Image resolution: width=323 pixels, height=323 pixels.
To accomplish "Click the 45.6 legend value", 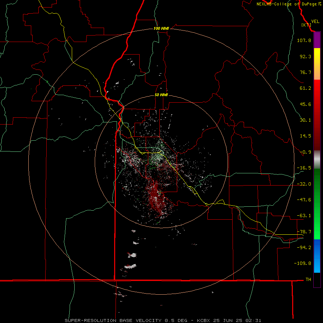I will point(305,104).
